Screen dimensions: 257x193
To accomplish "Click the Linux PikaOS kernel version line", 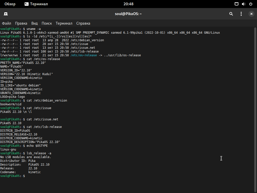I will (x=110, y=33).
